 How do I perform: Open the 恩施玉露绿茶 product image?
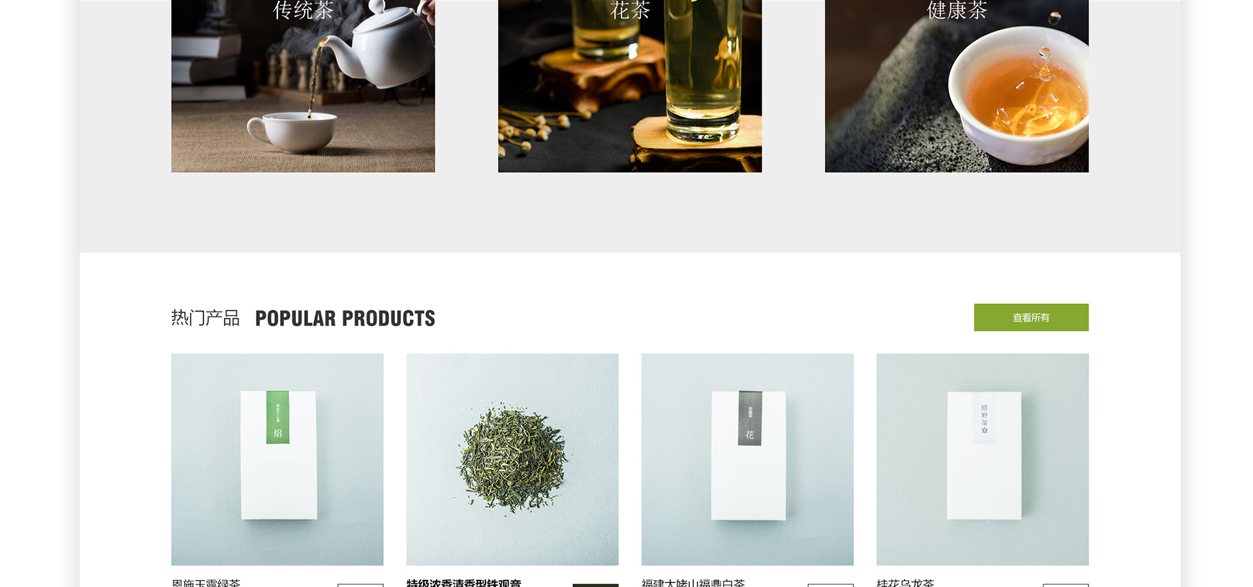pyautogui.click(x=277, y=459)
